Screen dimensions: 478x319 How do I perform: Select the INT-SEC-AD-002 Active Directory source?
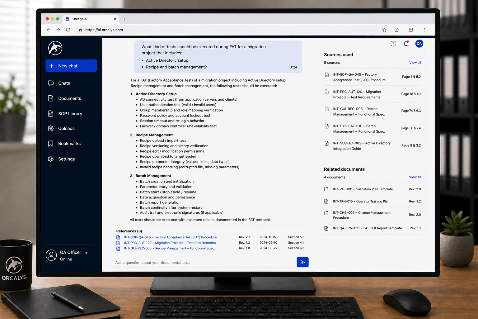pyautogui.click(x=372, y=146)
